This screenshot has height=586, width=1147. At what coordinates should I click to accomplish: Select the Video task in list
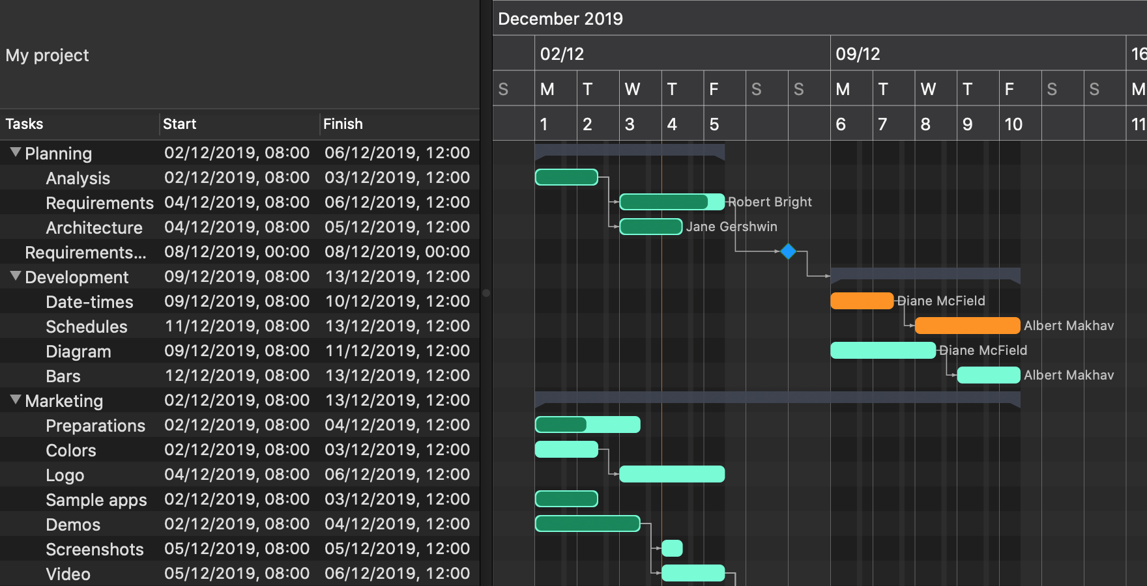pos(68,574)
